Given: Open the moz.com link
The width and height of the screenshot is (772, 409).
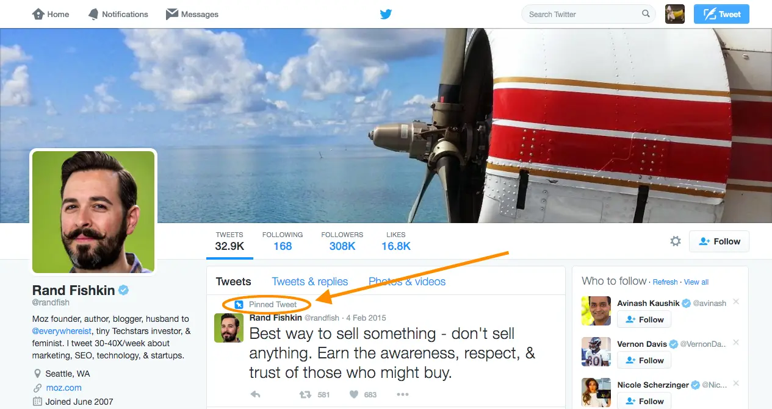Looking at the screenshot, I should click(x=63, y=388).
